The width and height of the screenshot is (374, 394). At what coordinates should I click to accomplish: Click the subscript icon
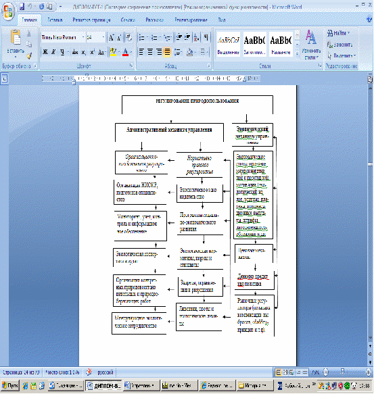[84, 52]
